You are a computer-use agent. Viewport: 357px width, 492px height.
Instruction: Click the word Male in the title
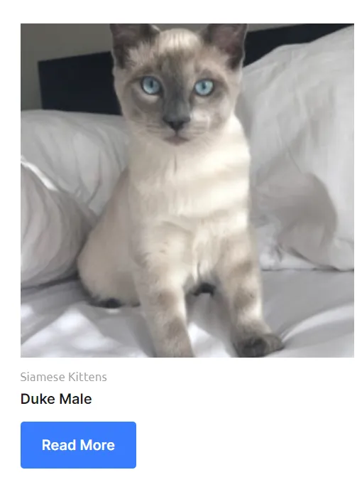(75, 399)
